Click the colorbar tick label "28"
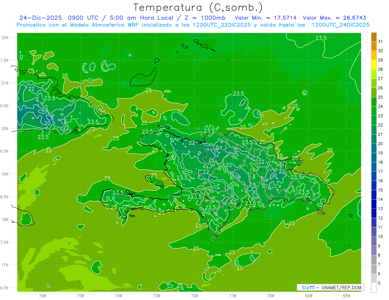The height and width of the screenshot is (300, 389). pos(381,69)
